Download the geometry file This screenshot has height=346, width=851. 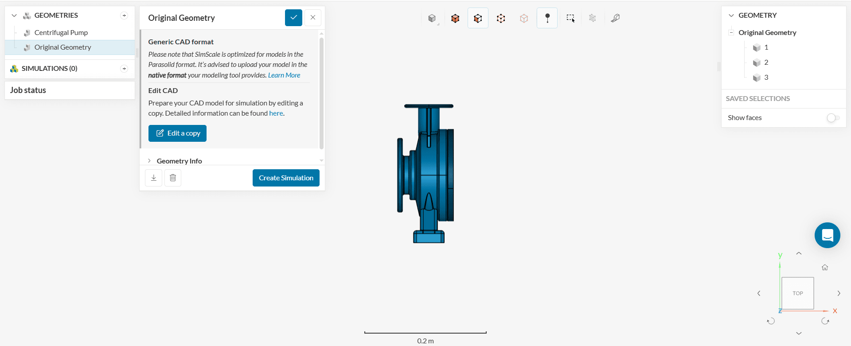[x=154, y=178]
